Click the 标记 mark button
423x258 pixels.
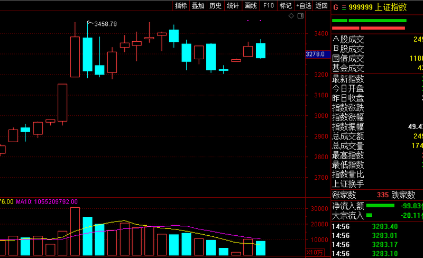point(286,6)
